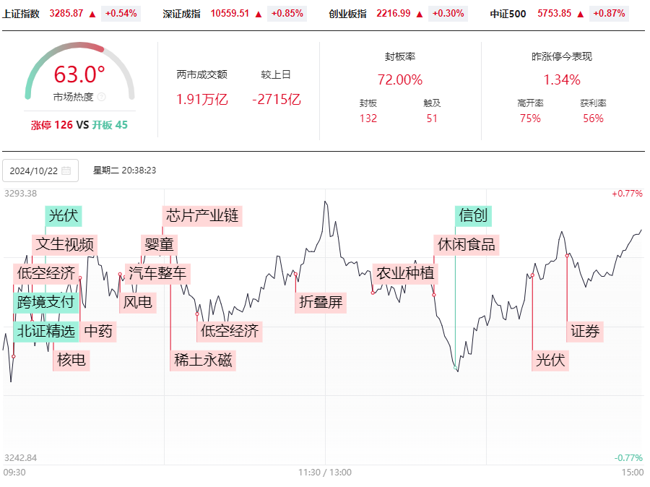Click the 折叠屏 chart marker label

(321, 303)
